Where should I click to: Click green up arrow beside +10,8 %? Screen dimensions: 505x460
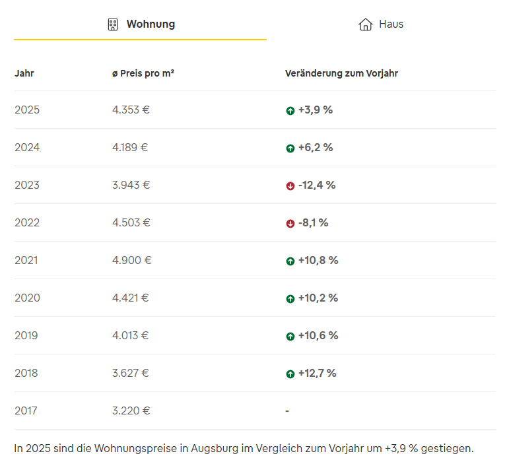[290, 261]
